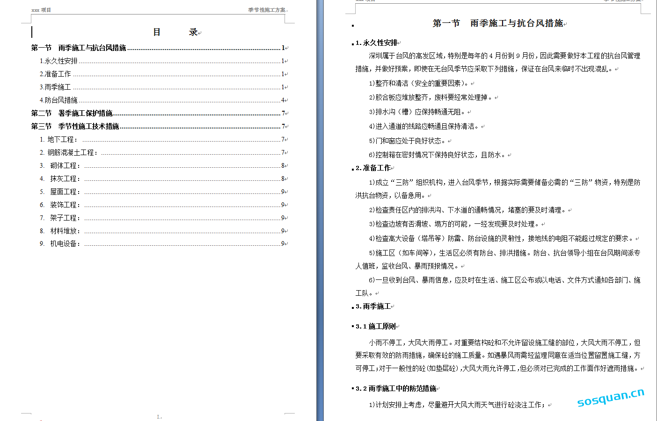Click the xxx 项目 header on left page
The width and height of the screenshot is (657, 421).
pyautogui.click(x=41, y=10)
